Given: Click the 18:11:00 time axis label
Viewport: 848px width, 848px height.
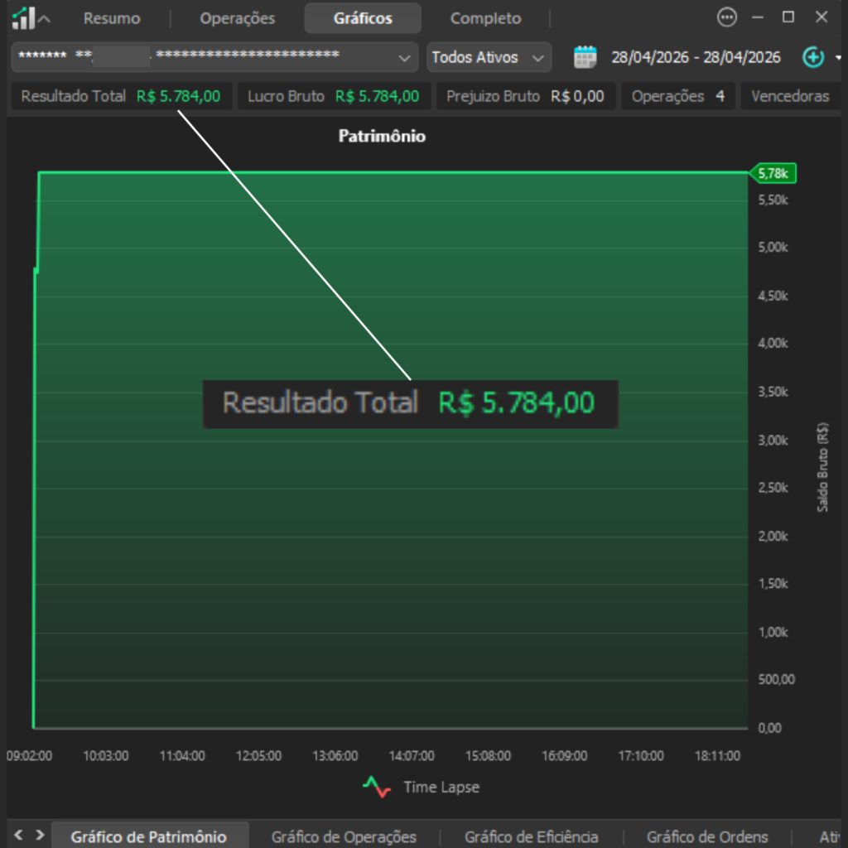Looking at the screenshot, I should pyautogui.click(x=717, y=756).
